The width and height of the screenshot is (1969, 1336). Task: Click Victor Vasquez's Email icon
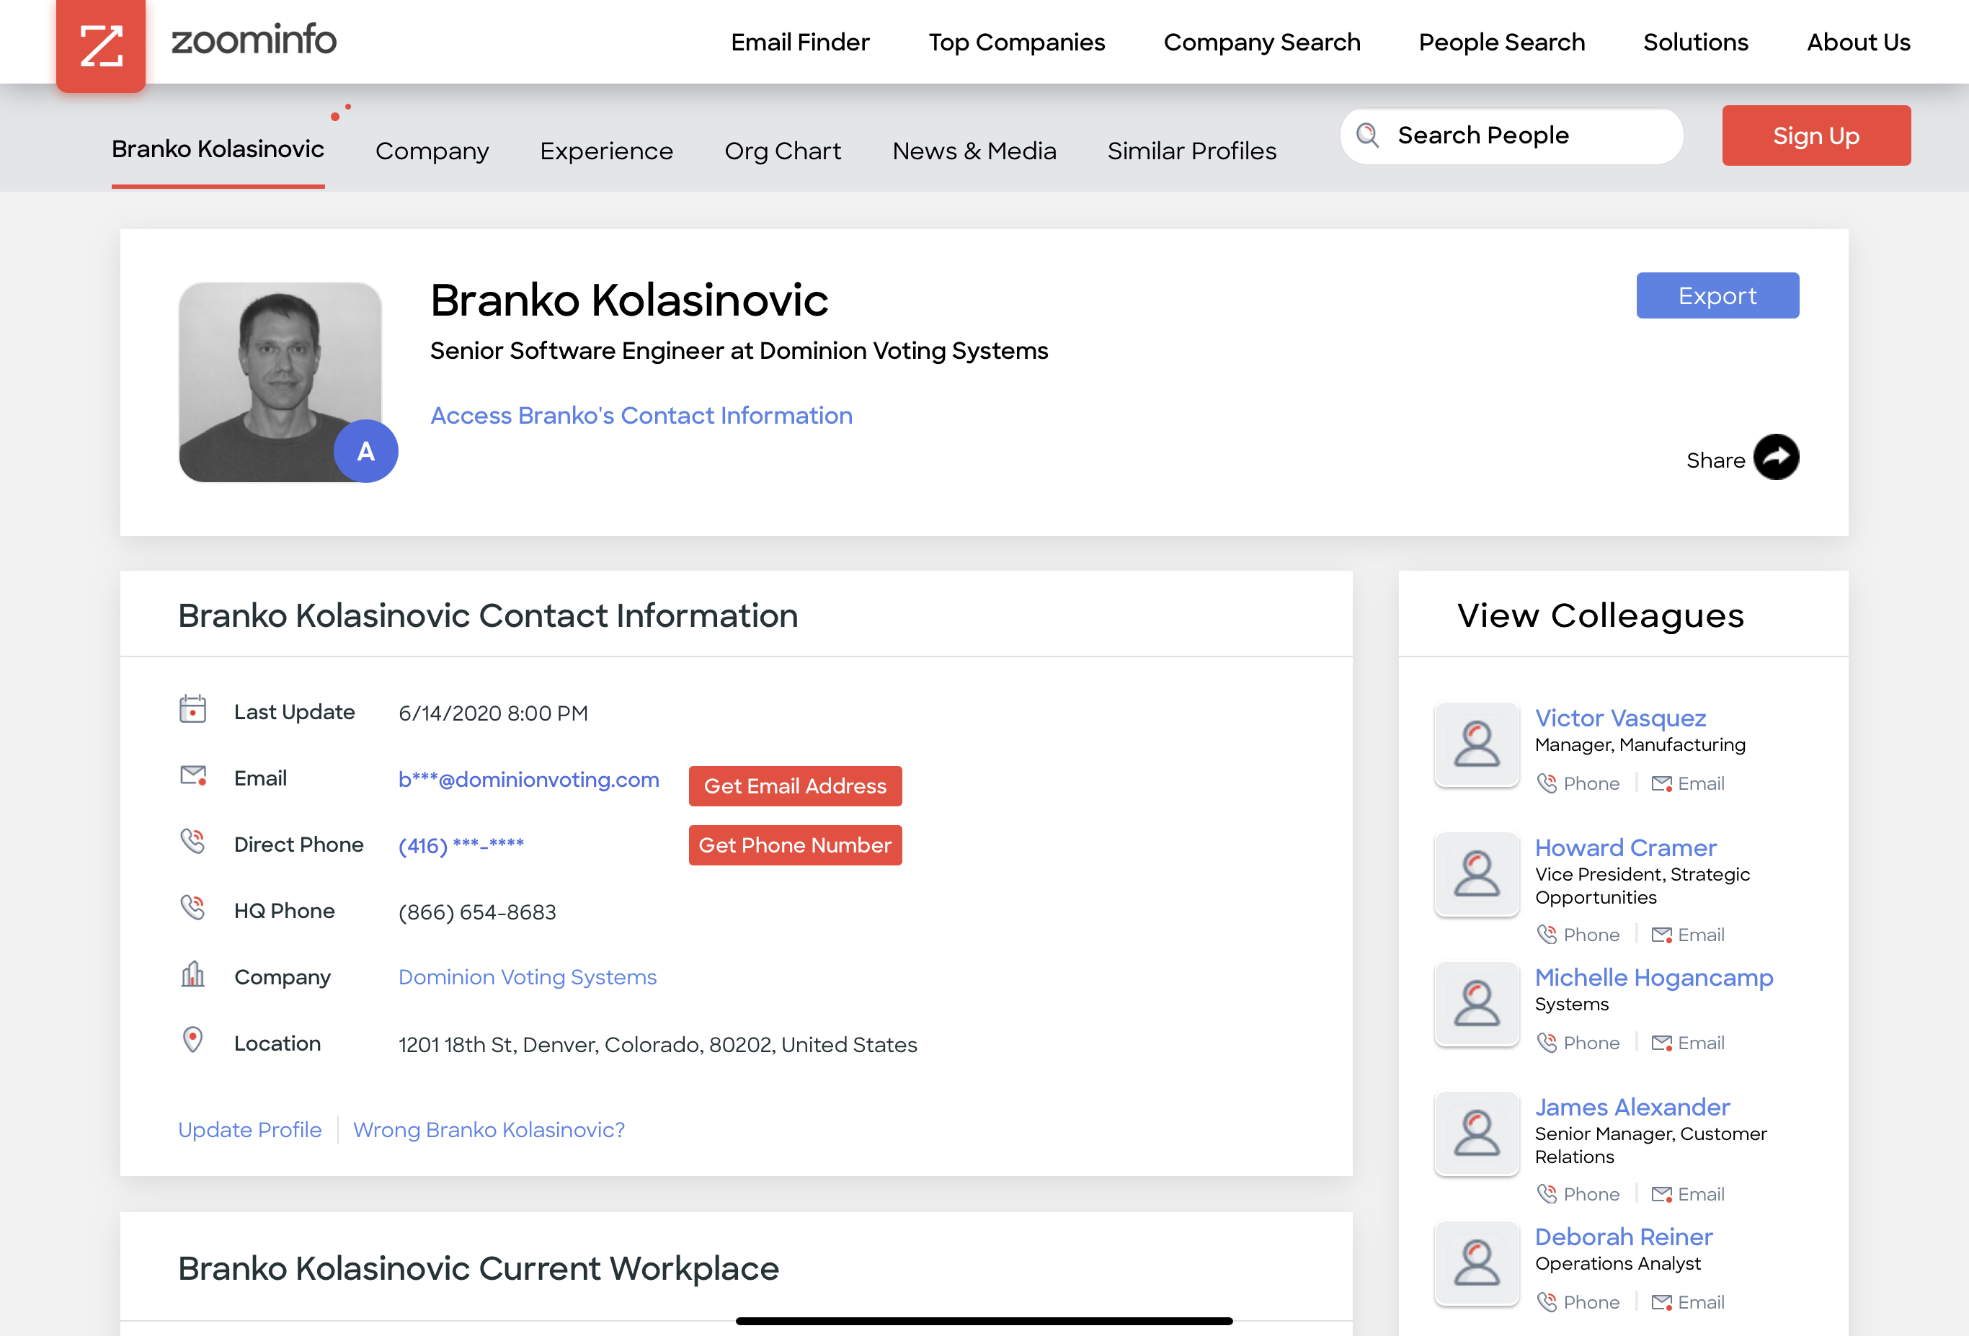pyautogui.click(x=1661, y=785)
